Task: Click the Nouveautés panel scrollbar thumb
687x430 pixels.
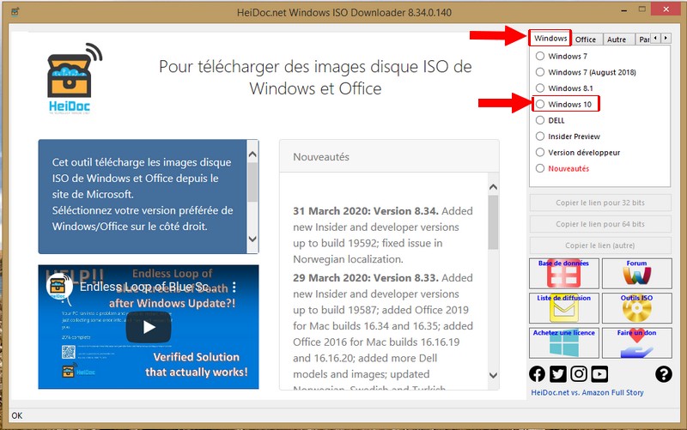Action: pyautogui.click(x=493, y=222)
